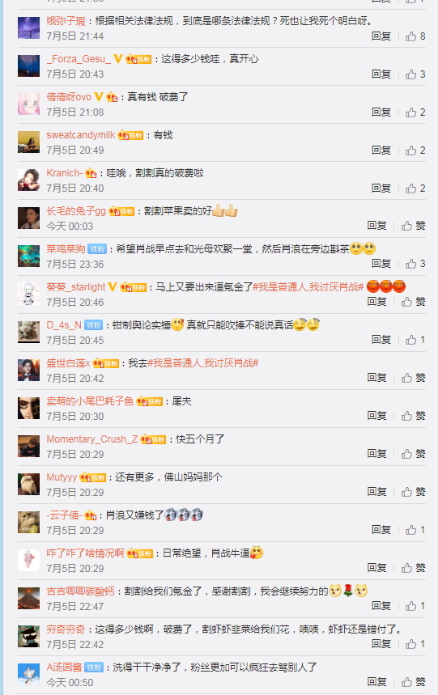Click the fan badge next to Kranich-
438x695 pixels.
[91, 173]
